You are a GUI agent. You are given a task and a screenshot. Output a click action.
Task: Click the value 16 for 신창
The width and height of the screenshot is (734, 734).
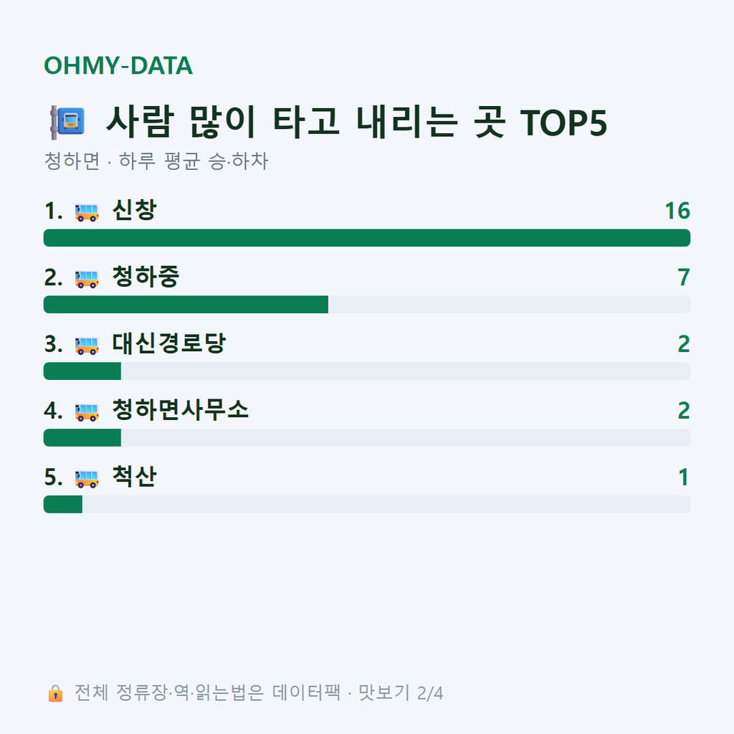677,211
